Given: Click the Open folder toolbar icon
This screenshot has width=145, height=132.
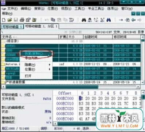Looking at the screenshot, I should click(x=34, y=20).
